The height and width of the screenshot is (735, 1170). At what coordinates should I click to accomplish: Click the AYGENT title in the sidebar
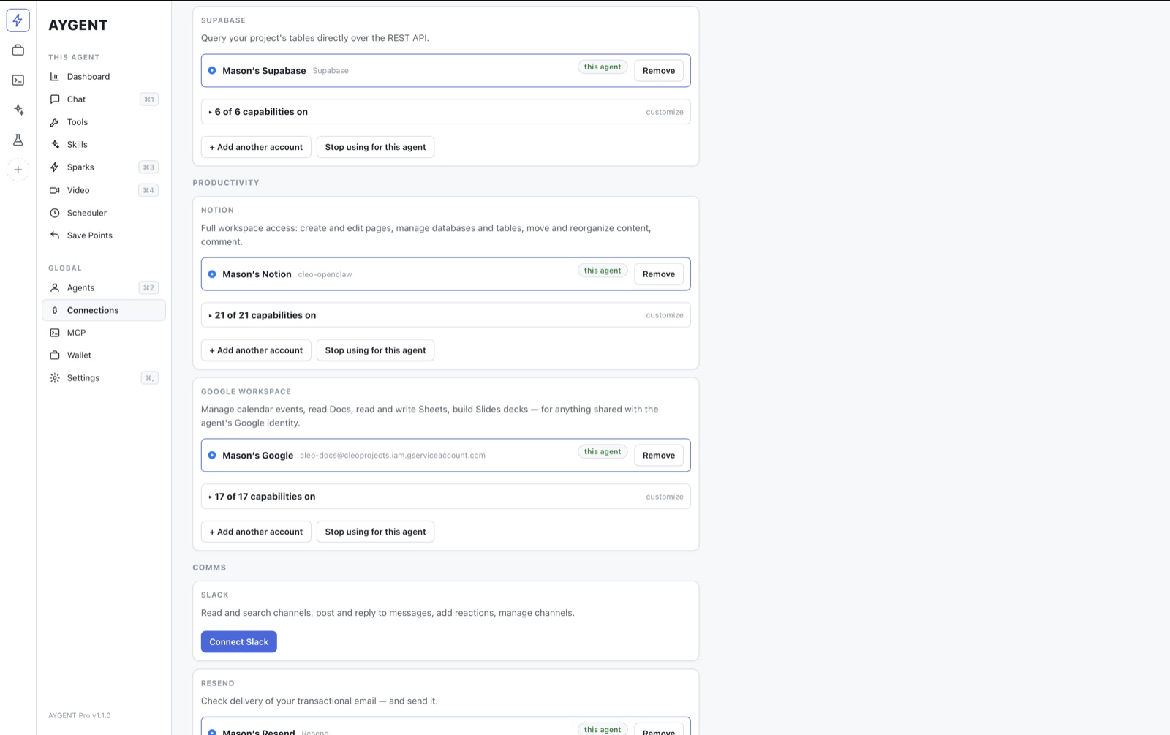click(78, 25)
